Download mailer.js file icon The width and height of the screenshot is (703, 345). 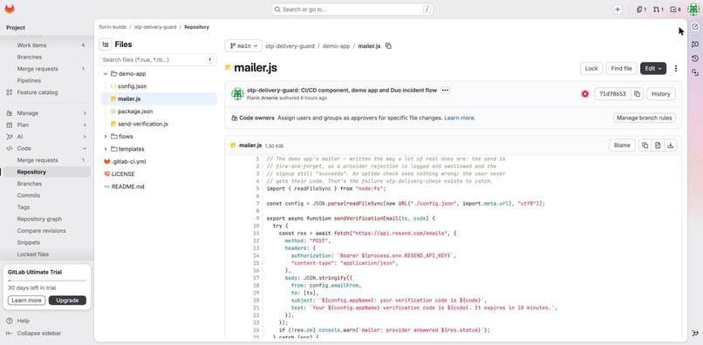click(x=670, y=145)
